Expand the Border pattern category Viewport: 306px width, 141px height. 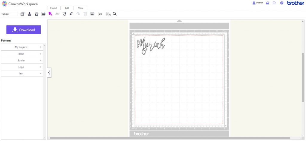[22, 60]
